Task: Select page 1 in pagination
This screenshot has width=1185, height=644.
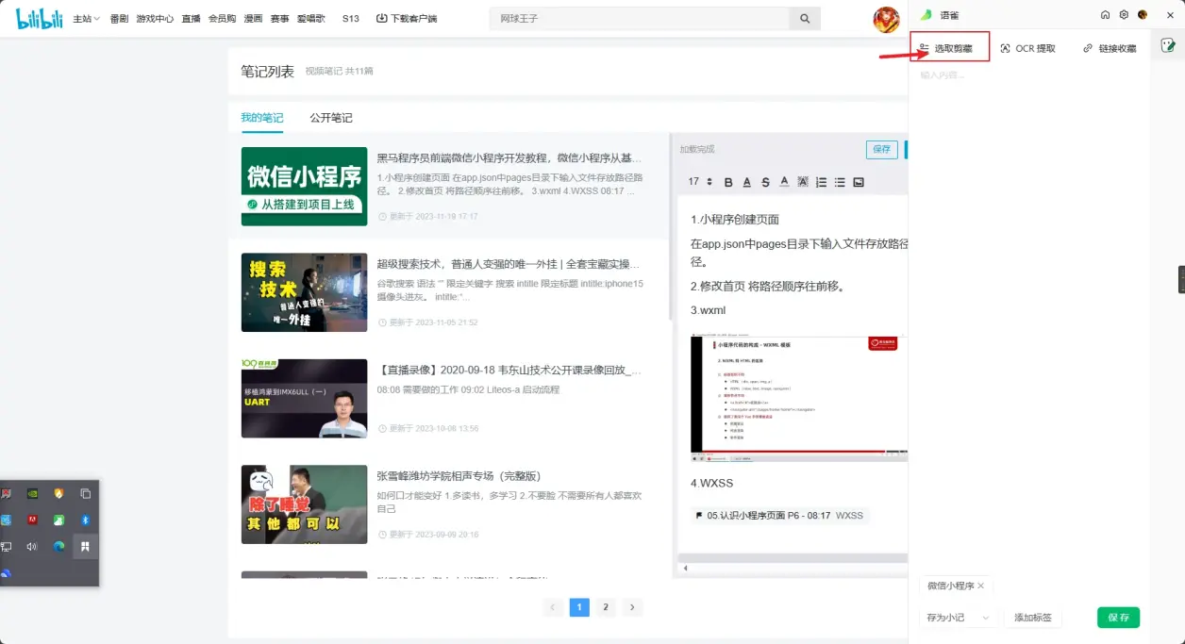Action: [x=579, y=607]
